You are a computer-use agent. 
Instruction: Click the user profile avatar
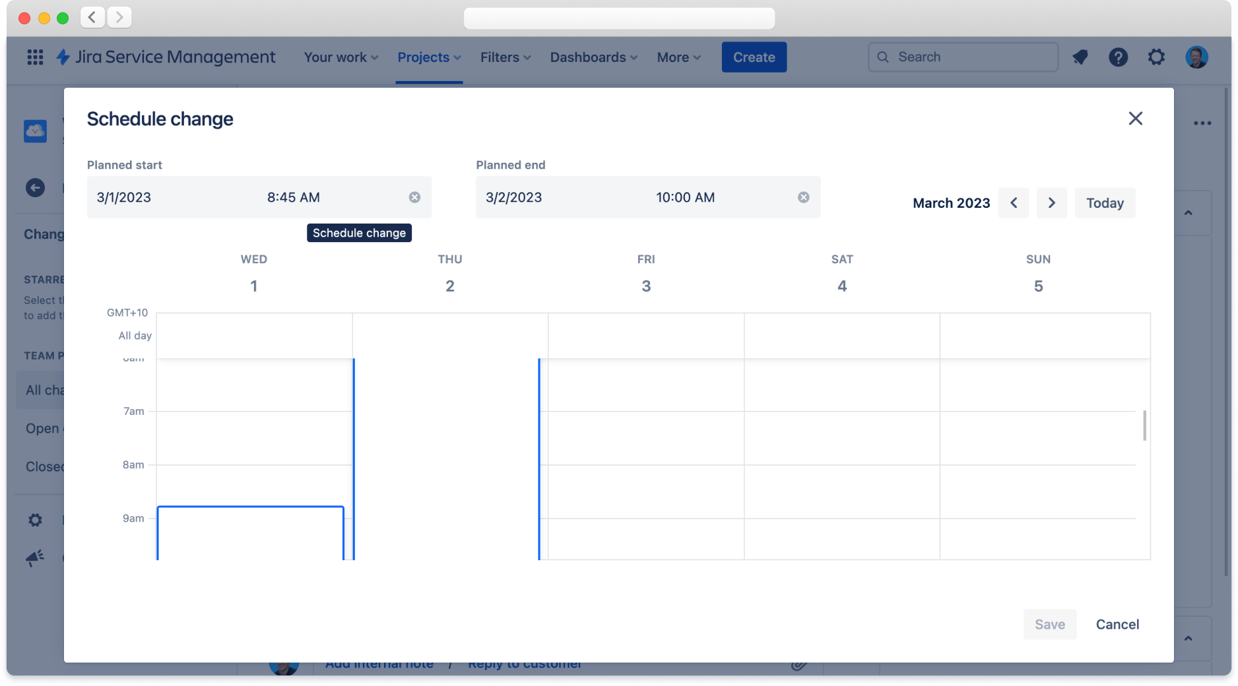coord(1196,57)
